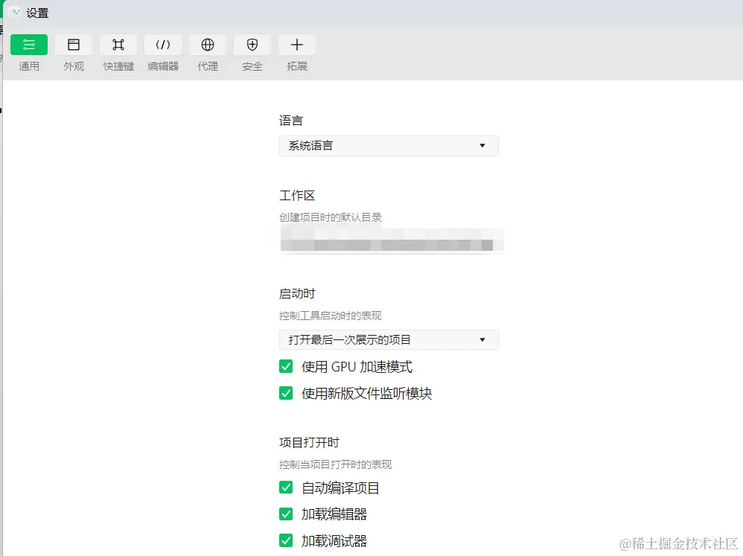
Task: Click the 语言 section heading
Action: click(291, 121)
